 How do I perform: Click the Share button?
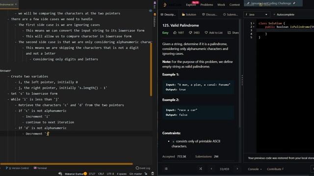(233, 33)
